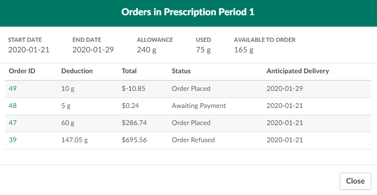
Task: Click the Status column header
Action: click(x=181, y=71)
